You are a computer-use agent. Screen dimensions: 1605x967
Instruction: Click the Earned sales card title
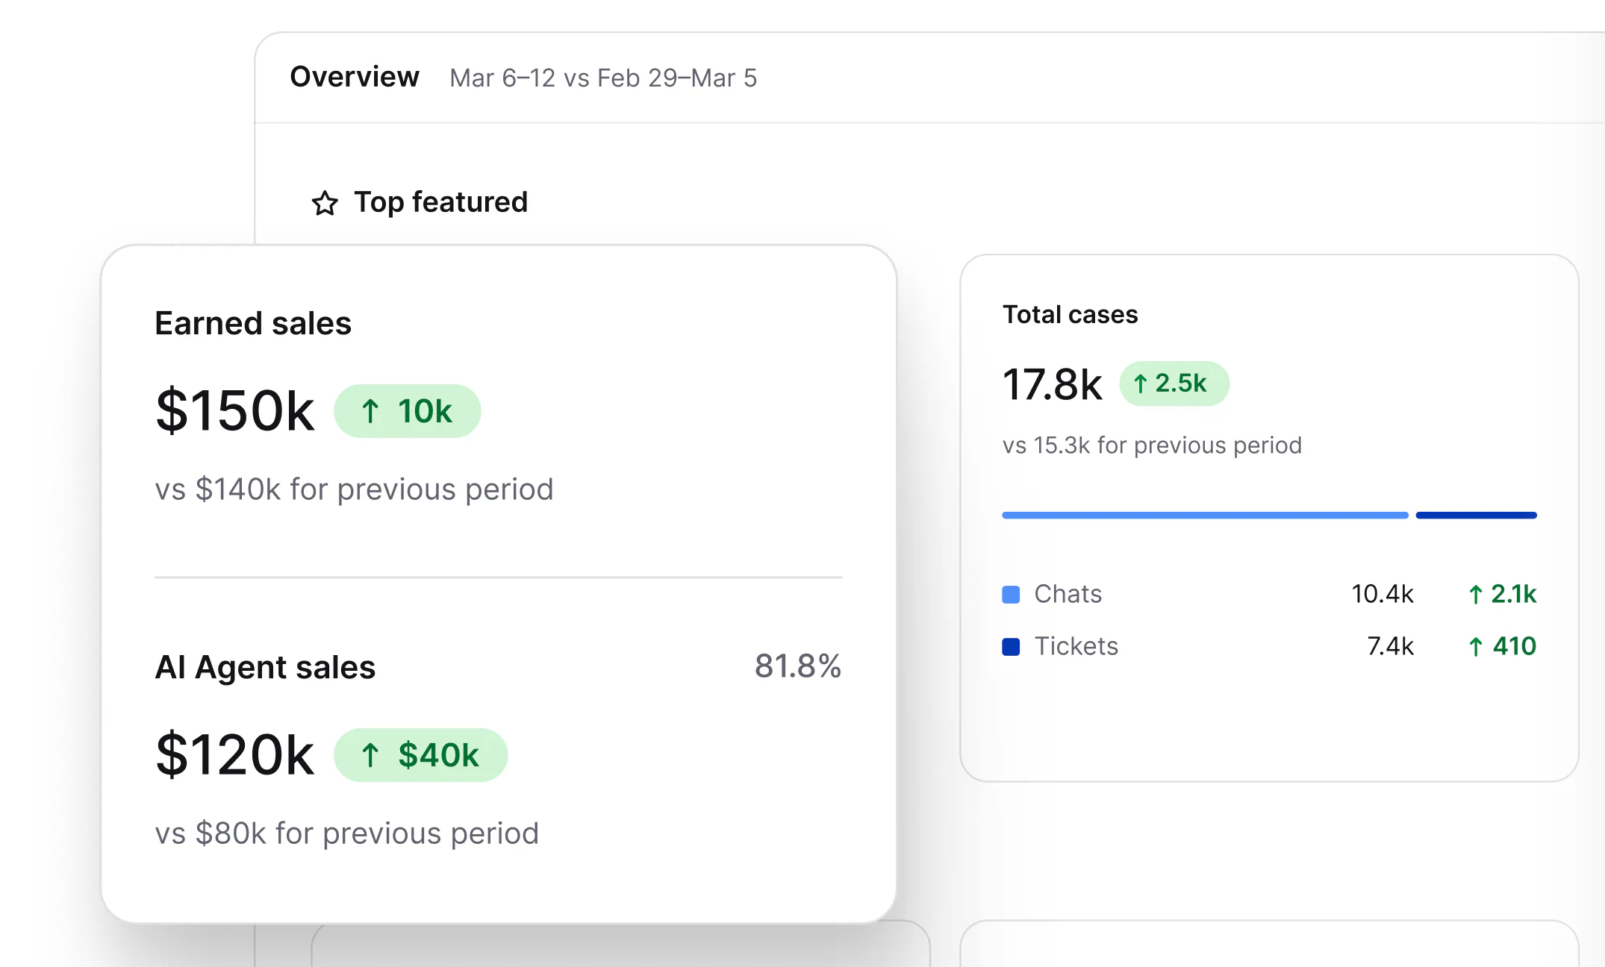click(x=253, y=323)
